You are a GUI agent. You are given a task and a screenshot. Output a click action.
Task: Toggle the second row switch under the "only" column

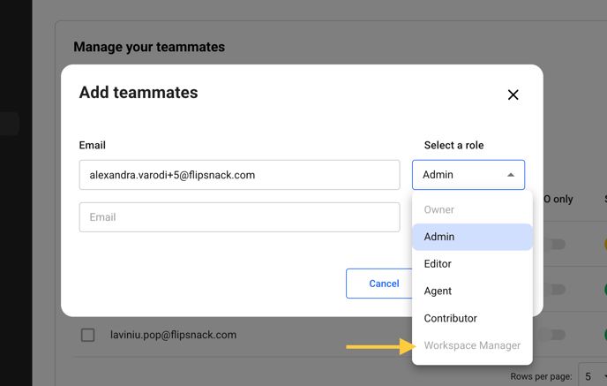coord(554,290)
